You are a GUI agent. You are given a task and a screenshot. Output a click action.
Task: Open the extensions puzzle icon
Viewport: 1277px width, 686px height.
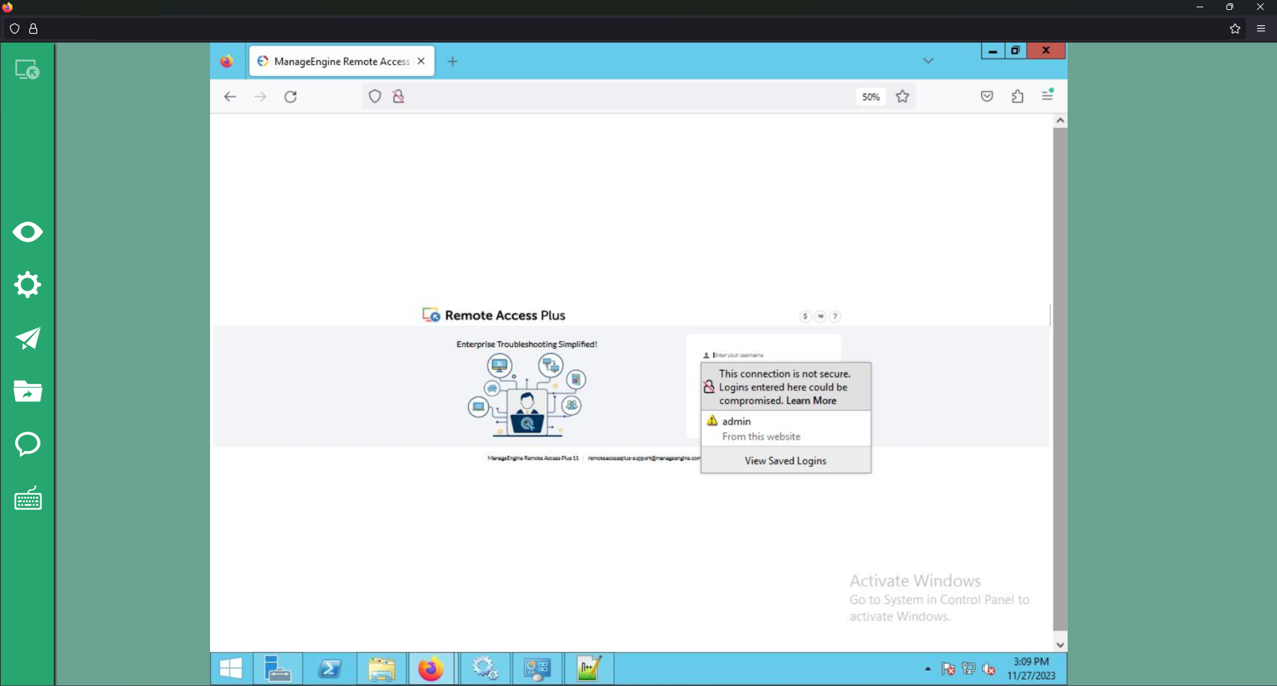point(1017,97)
